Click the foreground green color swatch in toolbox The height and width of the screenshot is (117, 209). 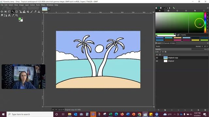[x=20, y=19]
